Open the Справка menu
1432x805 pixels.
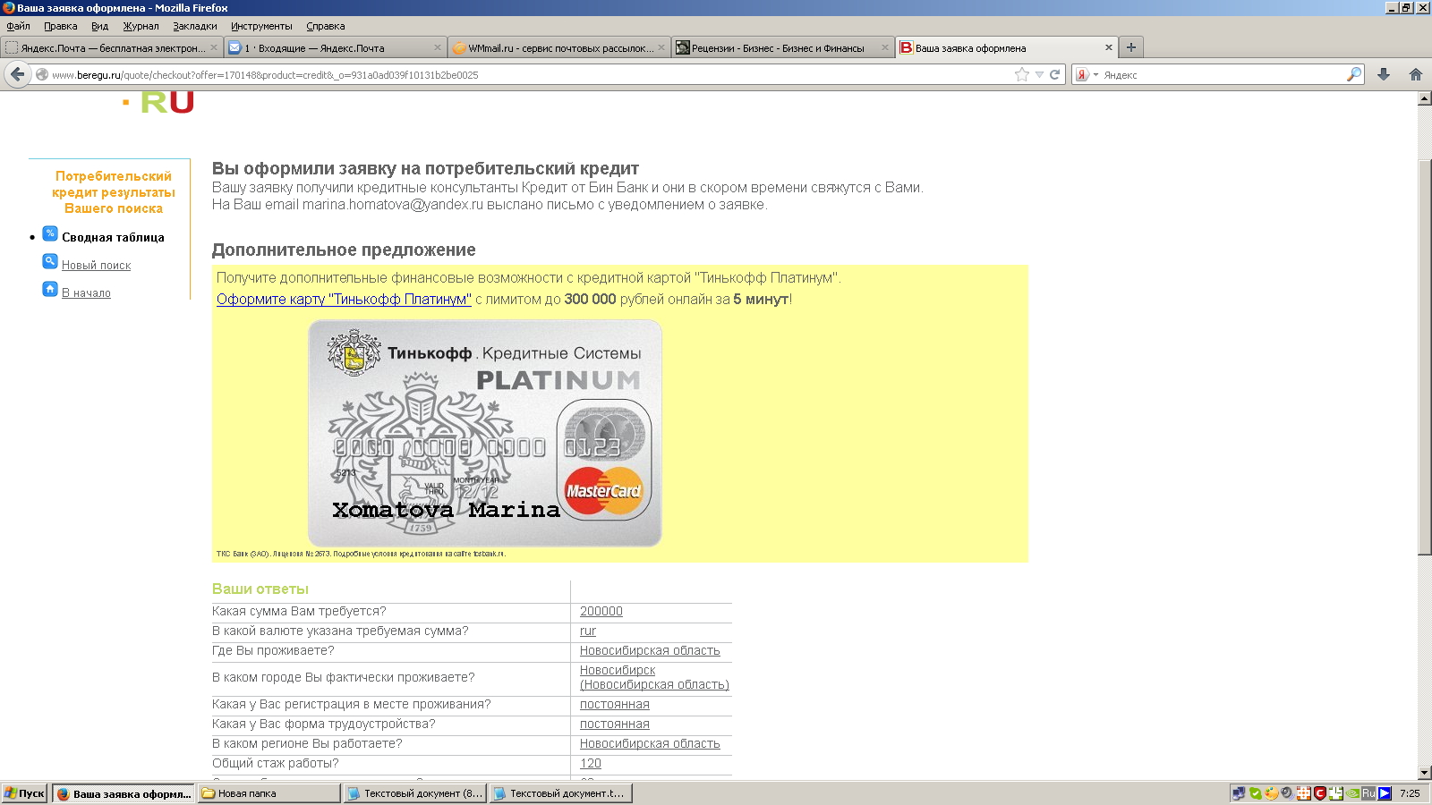coord(326,26)
